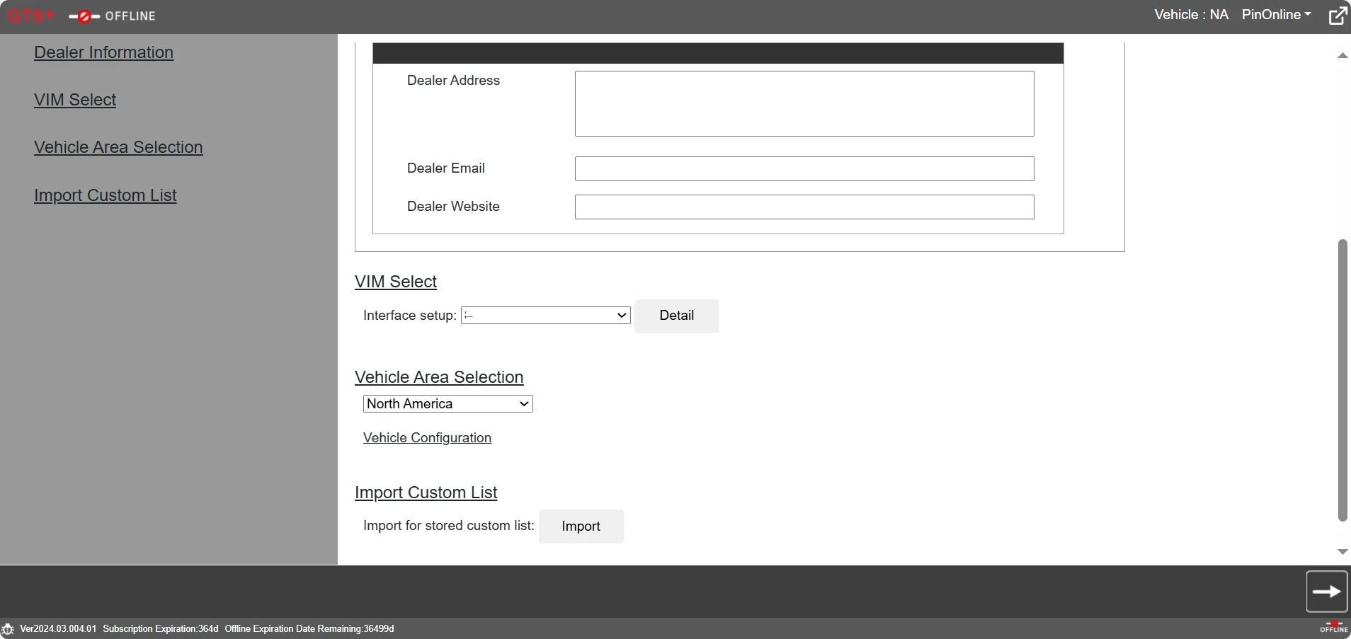Image resolution: width=1351 pixels, height=639 pixels.
Task: Click the OFFLINE connection status icon
Action: click(x=112, y=16)
